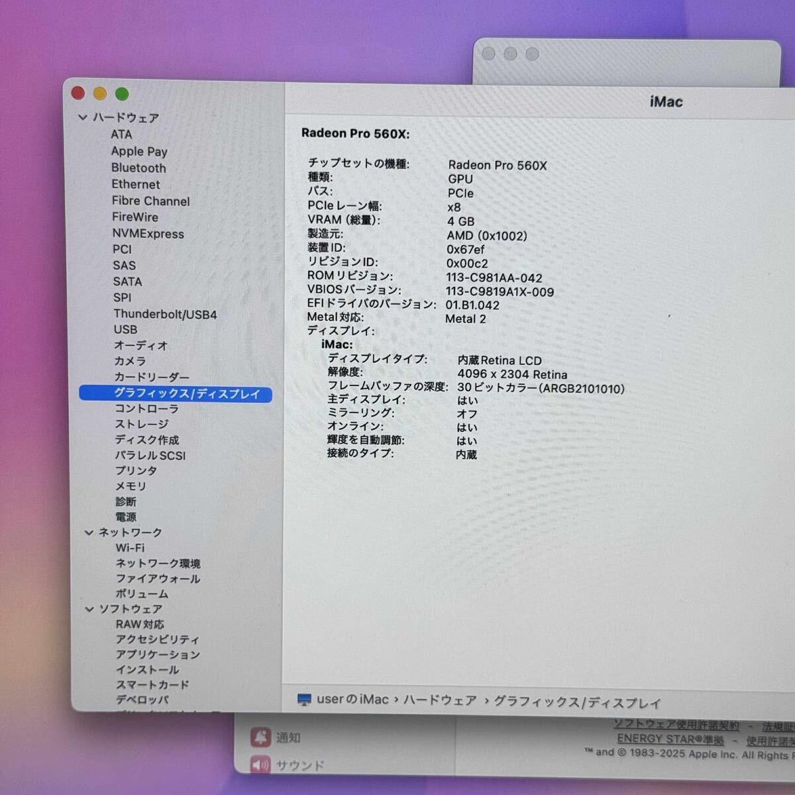Collapse the ソフトウェア section chevron

[89, 609]
